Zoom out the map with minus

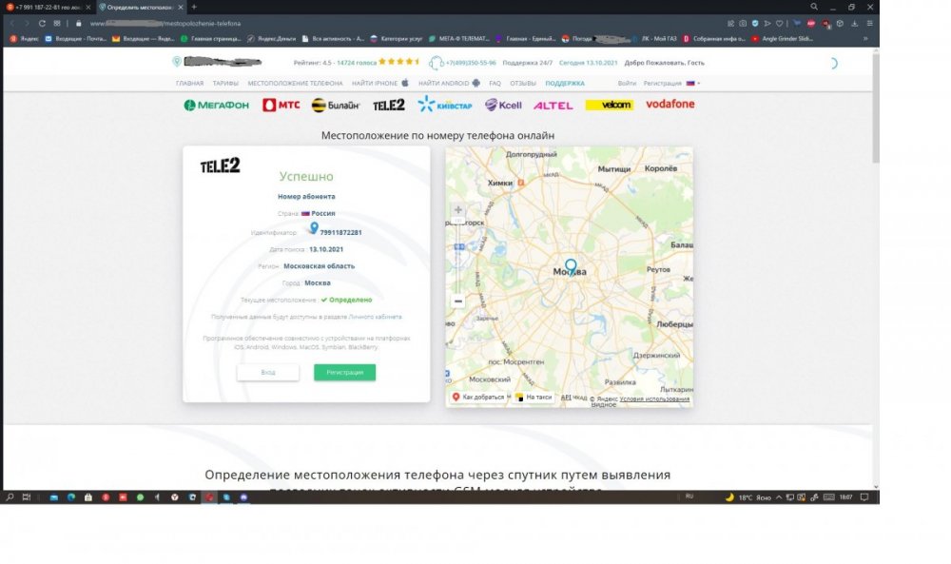(x=458, y=301)
